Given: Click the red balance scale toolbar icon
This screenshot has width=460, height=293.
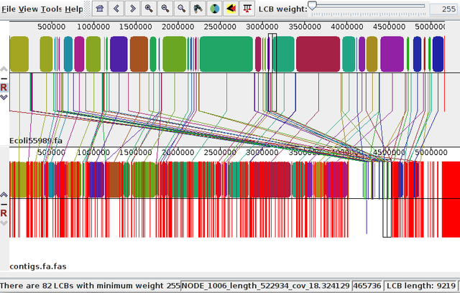Looking at the screenshot, I should coord(247,9).
